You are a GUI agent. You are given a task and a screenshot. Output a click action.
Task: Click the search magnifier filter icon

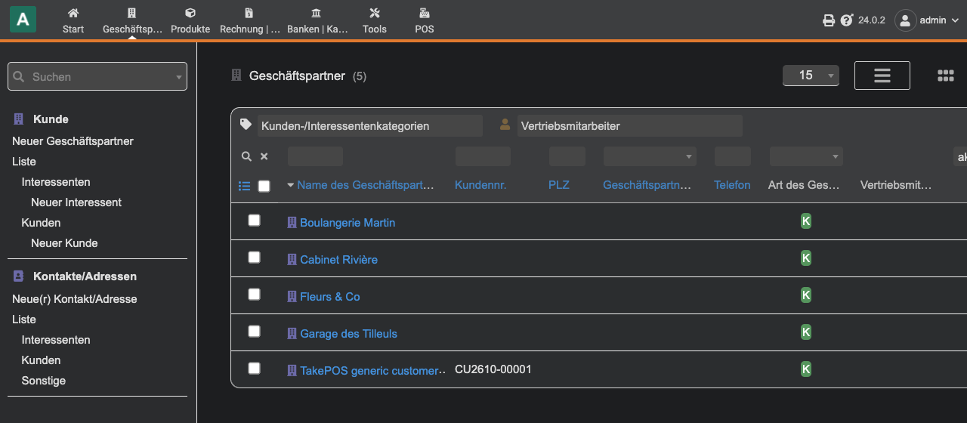[x=246, y=156]
